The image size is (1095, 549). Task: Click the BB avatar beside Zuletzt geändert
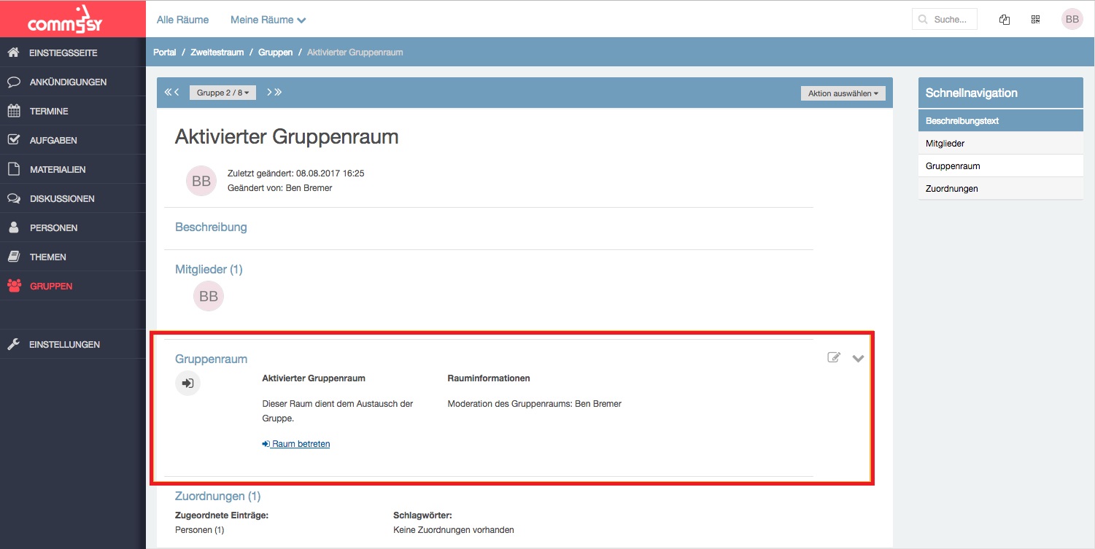(x=201, y=181)
